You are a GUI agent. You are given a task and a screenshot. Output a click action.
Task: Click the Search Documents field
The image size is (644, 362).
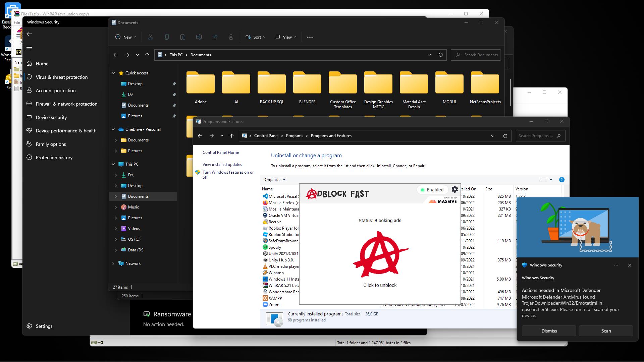pyautogui.click(x=480, y=55)
